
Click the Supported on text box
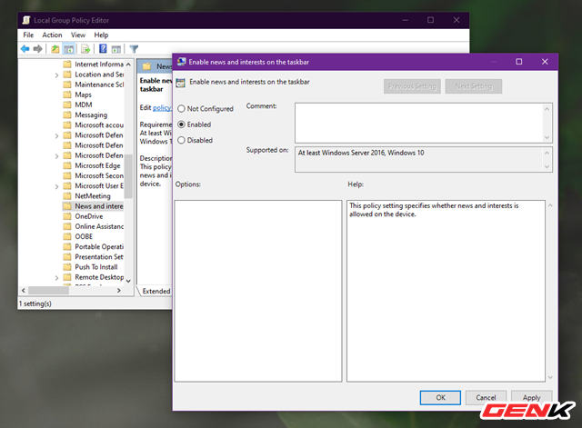[x=419, y=160]
